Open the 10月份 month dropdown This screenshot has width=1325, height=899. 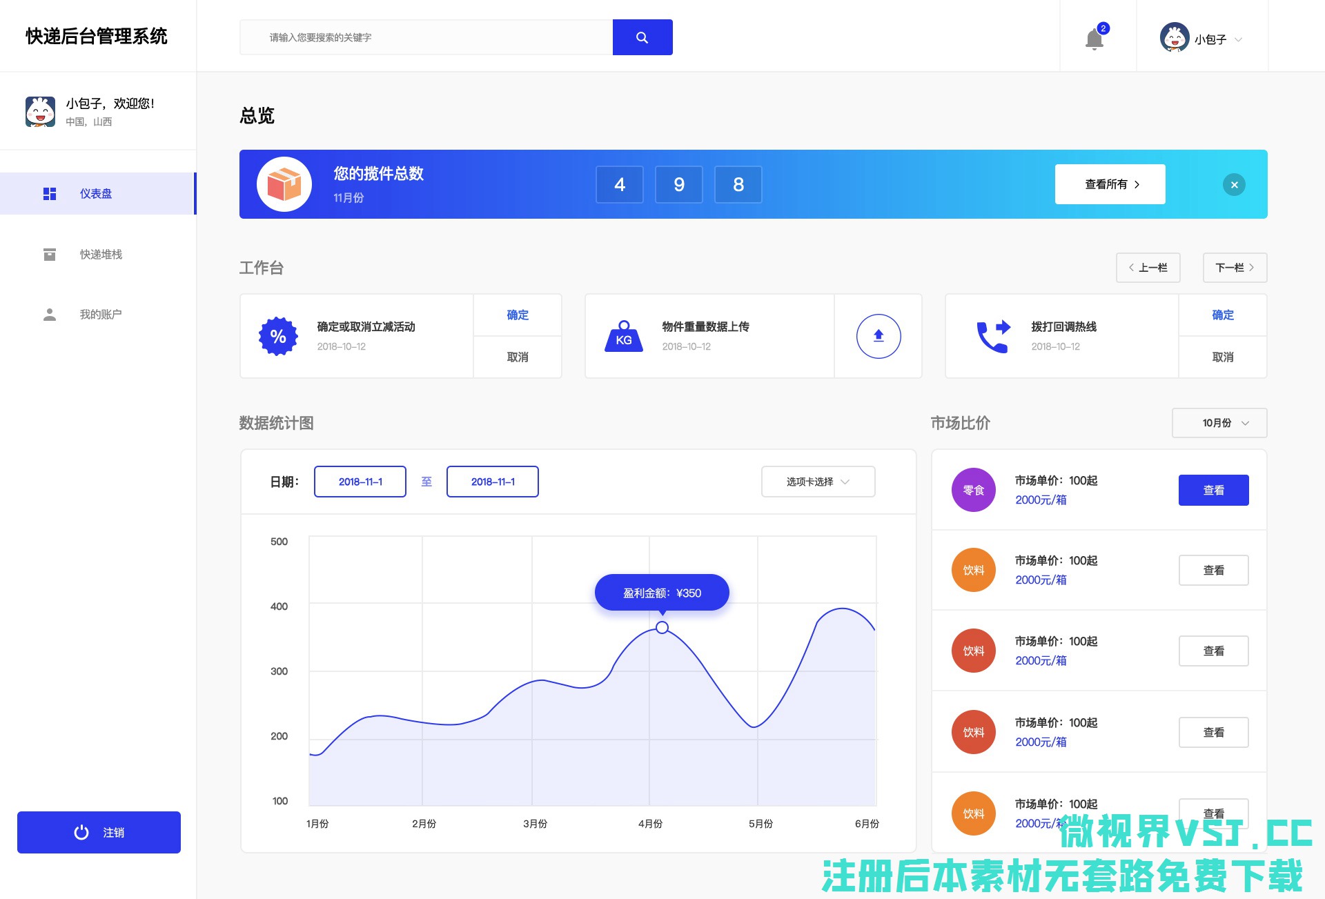click(1219, 423)
